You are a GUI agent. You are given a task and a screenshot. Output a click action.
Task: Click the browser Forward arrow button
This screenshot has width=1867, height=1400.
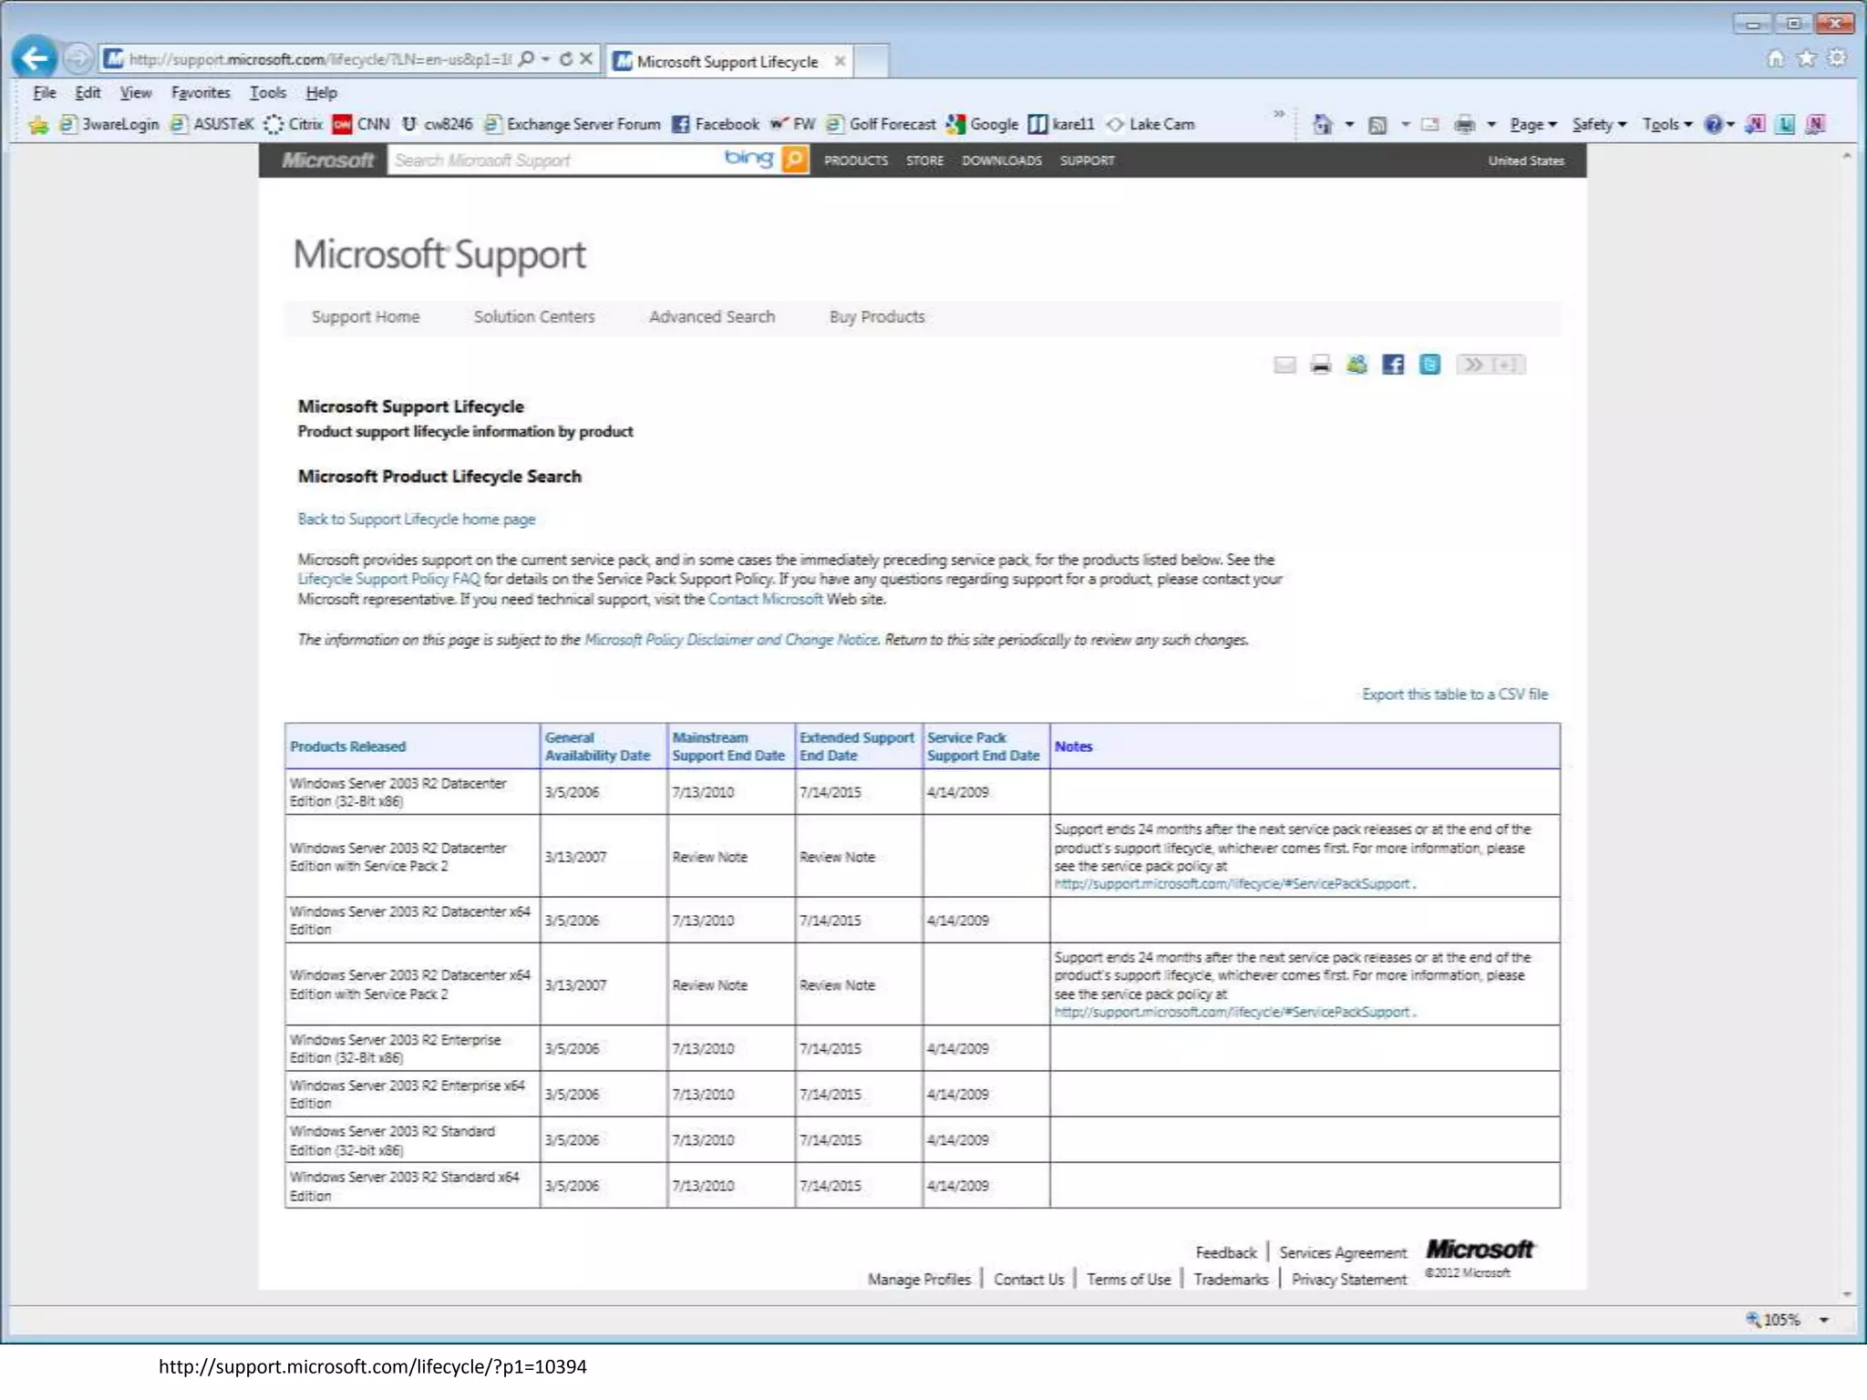tap(78, 59)
